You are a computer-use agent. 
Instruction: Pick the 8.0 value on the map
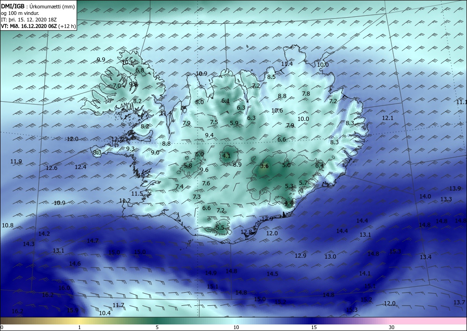199,102
